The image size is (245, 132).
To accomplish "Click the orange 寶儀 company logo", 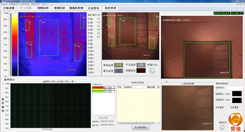I will 236,122.
